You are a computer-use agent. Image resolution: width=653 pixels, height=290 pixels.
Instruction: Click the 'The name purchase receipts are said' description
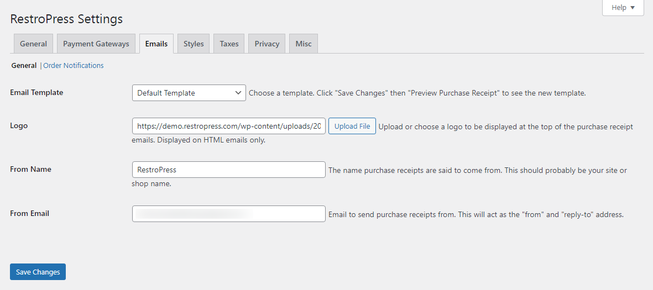click(x=379, y=177)
